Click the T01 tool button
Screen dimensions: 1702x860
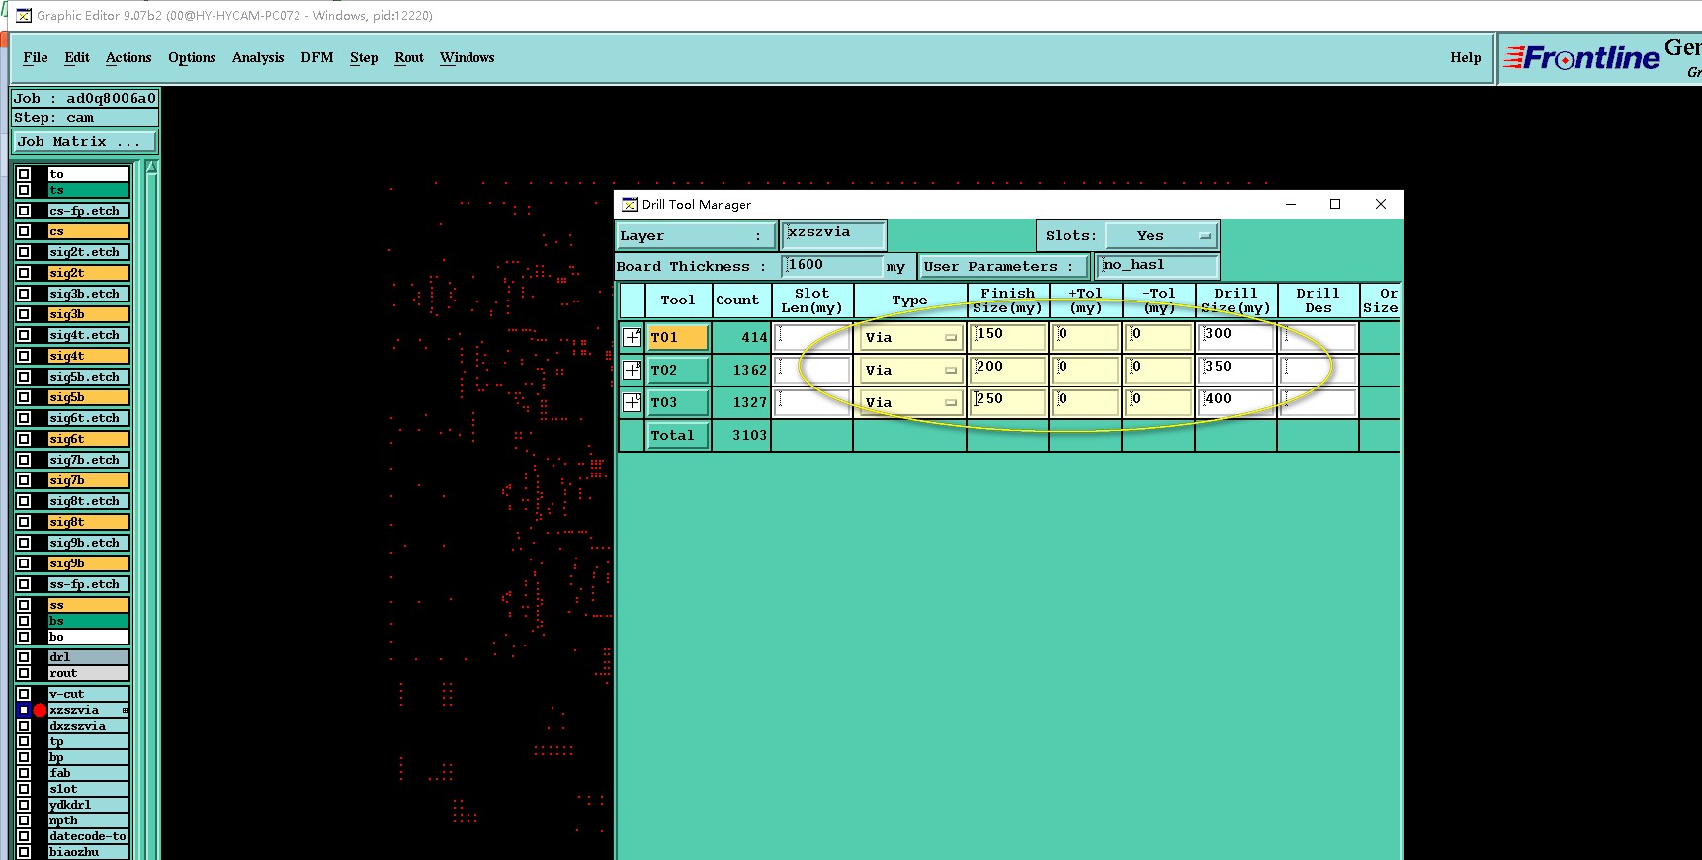point(678,337)
